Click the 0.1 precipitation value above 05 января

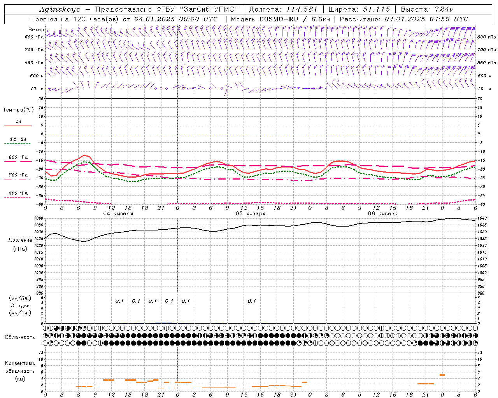(x=252, y=301)
